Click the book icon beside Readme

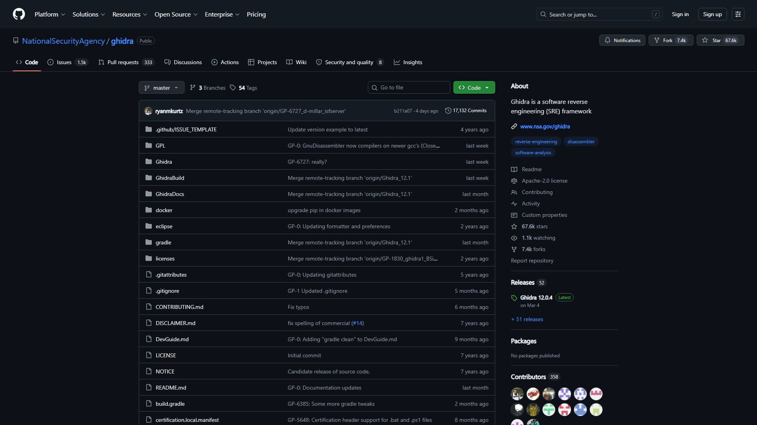point(514,169)
